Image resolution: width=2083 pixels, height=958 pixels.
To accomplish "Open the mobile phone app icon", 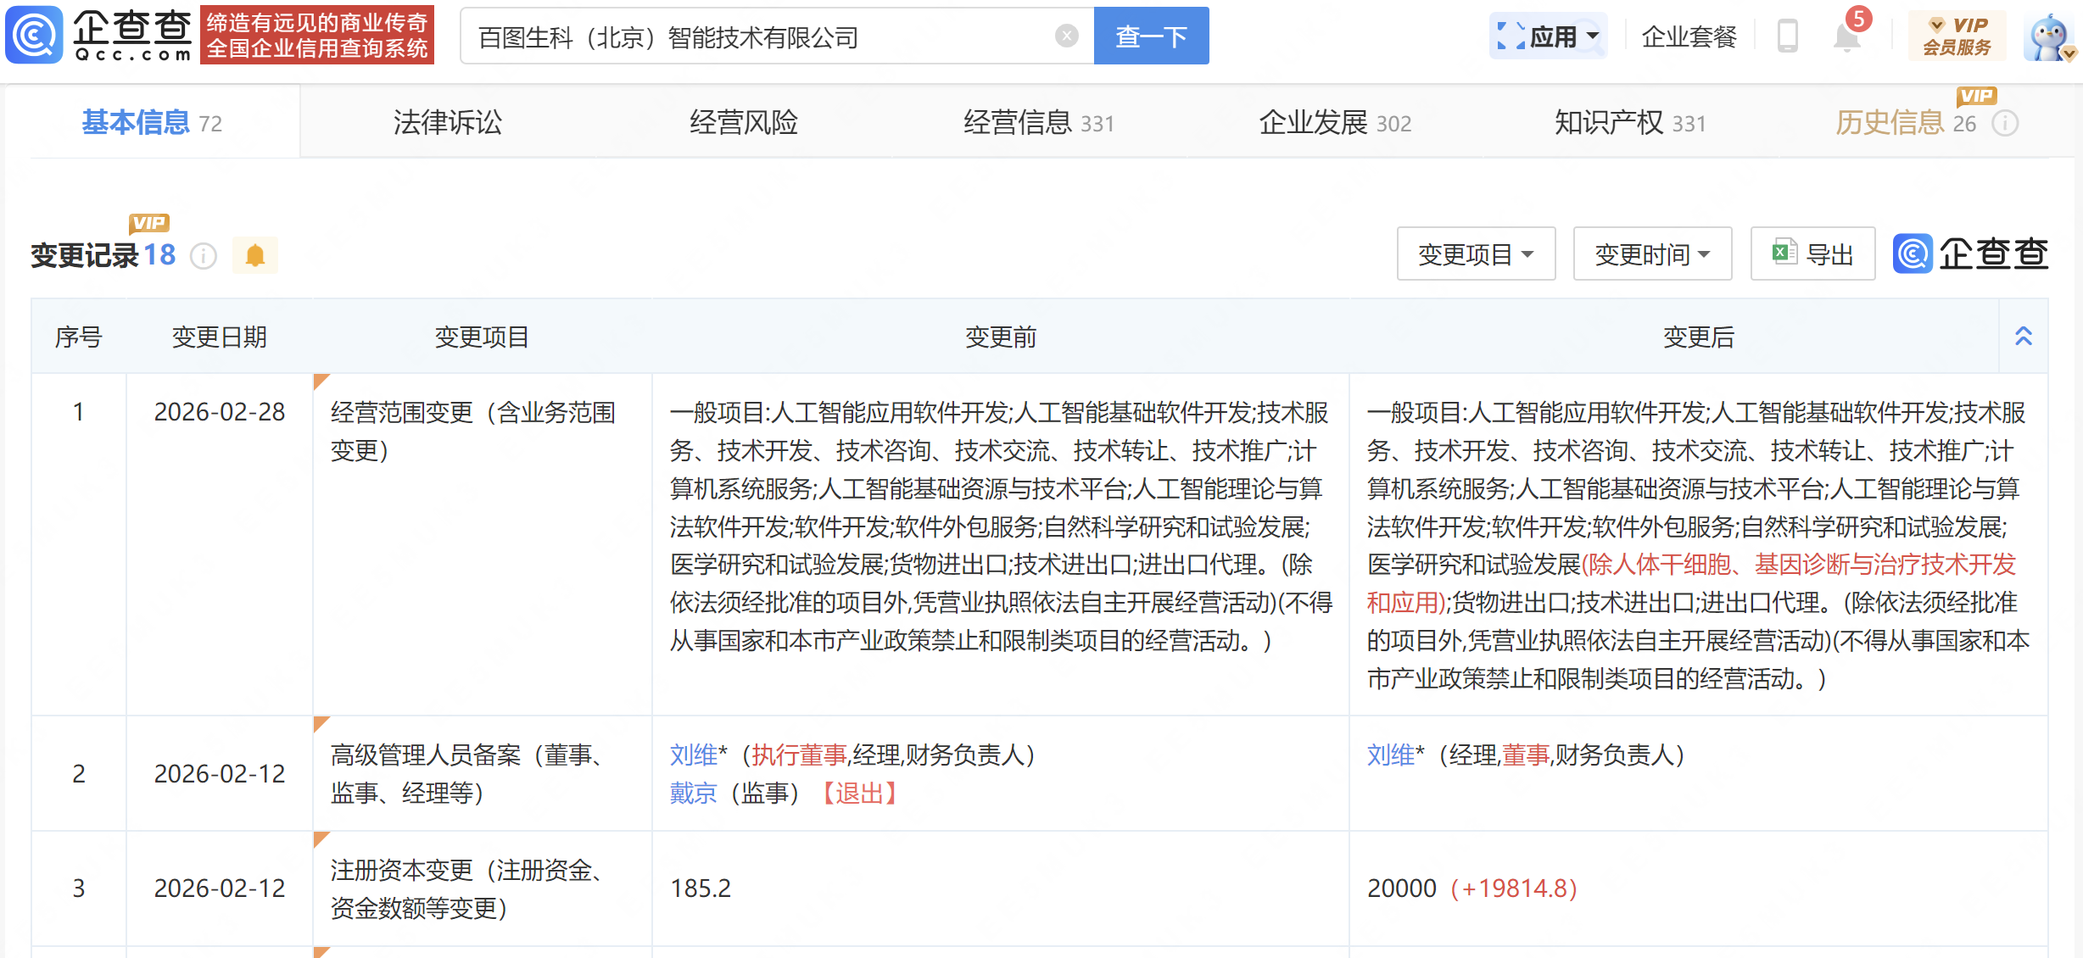I will coord(1787,36).
